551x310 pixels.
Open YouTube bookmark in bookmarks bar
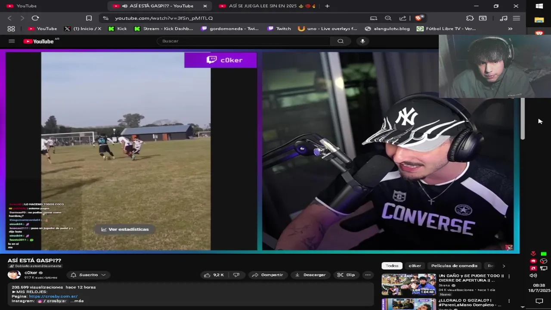[x=42, y=28]
